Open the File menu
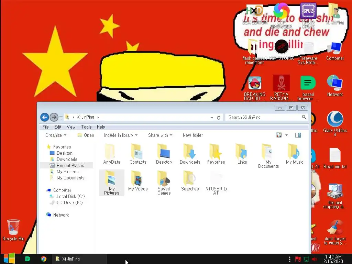352x264 pixels. [x=46, y=127]
